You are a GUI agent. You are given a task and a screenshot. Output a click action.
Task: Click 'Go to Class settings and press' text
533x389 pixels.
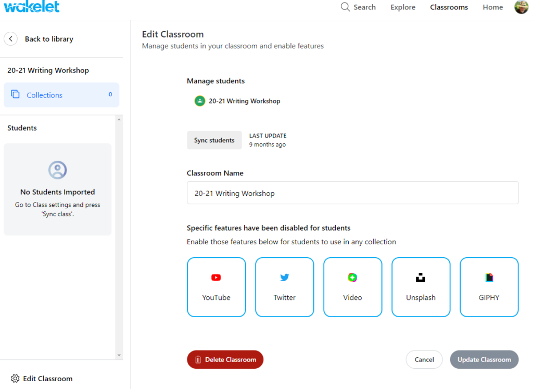point(57,205)
